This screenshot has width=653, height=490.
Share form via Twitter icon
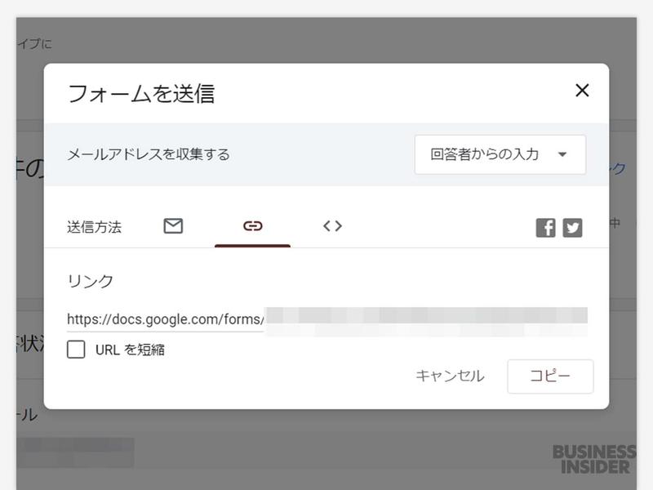pyautogui.click(x=572, y=228)
